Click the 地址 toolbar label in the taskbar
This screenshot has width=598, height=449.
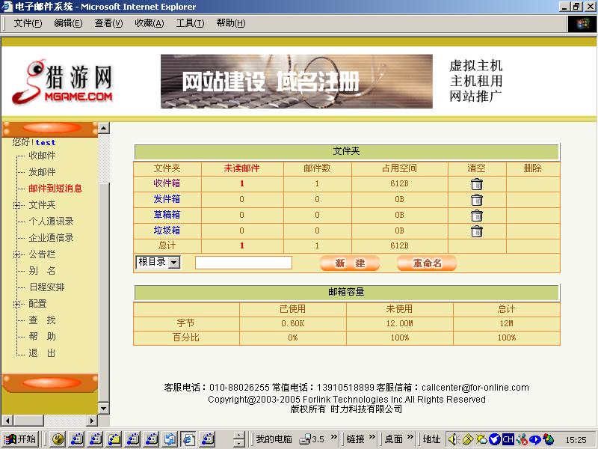[x=432, y=439]
